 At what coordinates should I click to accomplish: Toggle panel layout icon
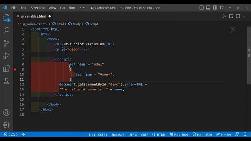coord(208,8)
